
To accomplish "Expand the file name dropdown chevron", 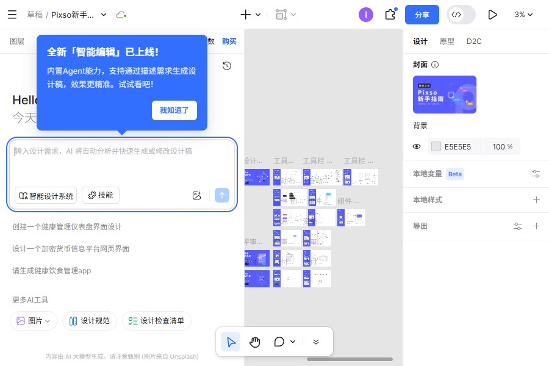I will [x=104, y=15].
